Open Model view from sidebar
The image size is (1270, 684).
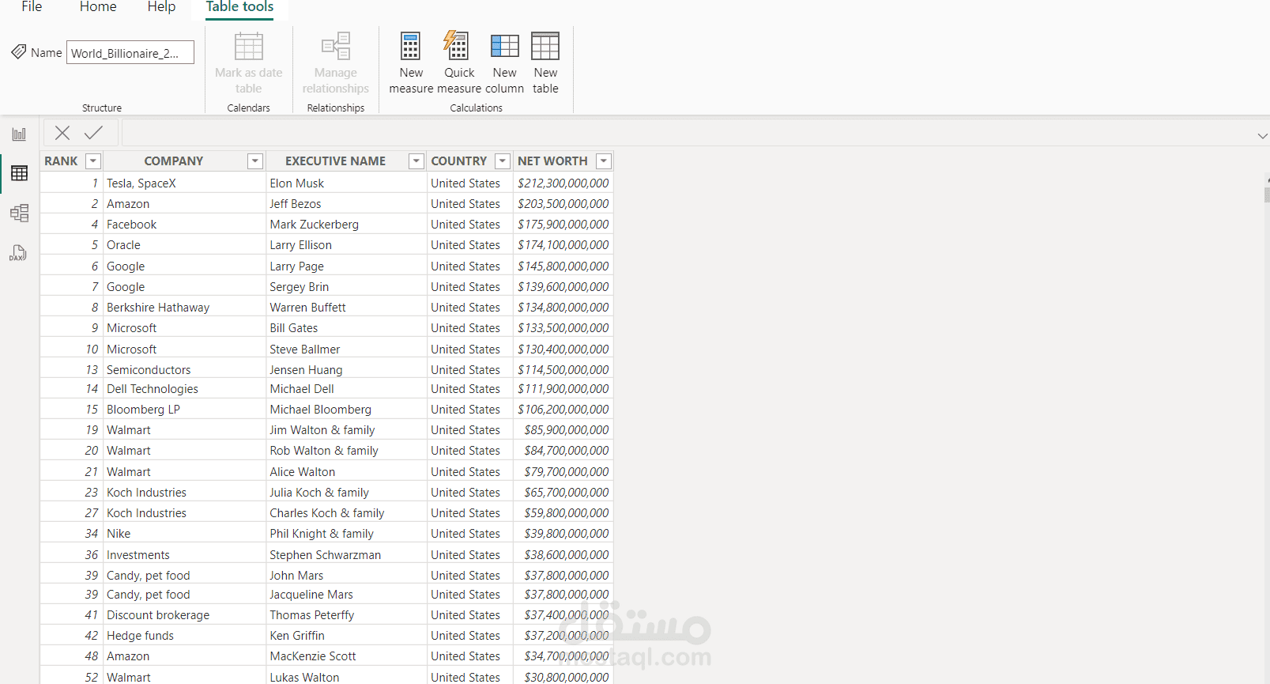[x=19, y=213]
